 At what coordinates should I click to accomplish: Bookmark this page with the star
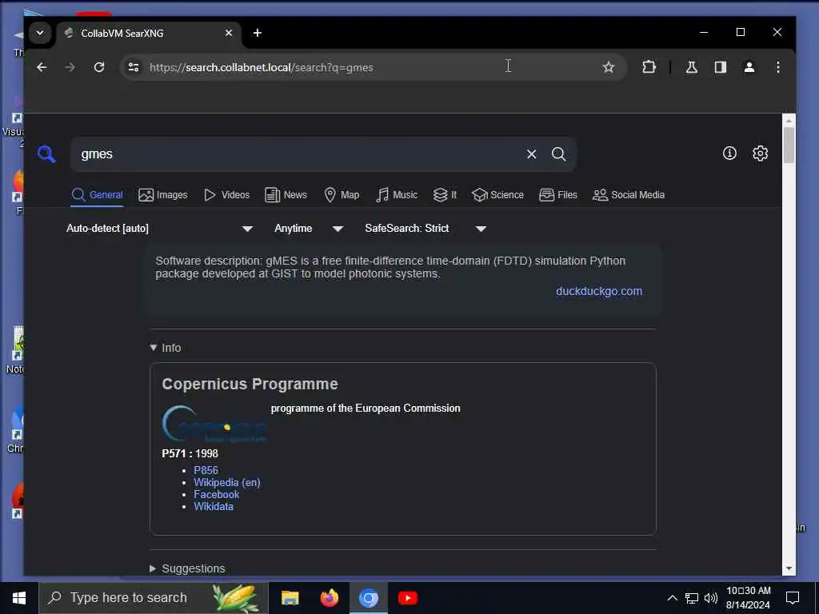608,67
